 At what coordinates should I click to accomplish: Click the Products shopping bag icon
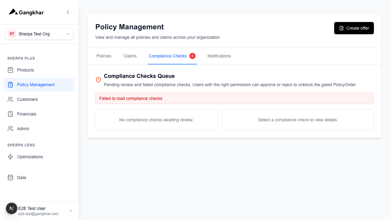pyautogui.click(x=10, y=70)
